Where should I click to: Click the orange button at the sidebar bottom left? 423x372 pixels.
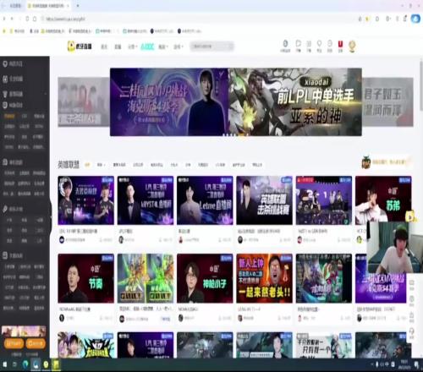(x=14, y=343)
